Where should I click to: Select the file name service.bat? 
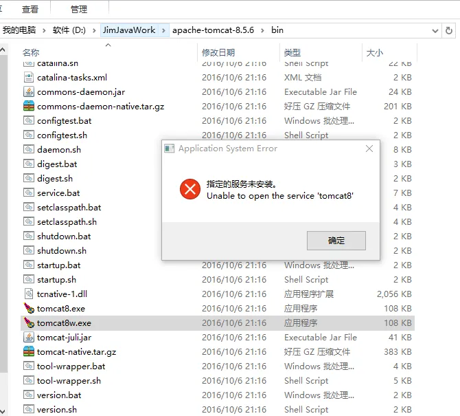pyautogui.click(x=58, y=193)
